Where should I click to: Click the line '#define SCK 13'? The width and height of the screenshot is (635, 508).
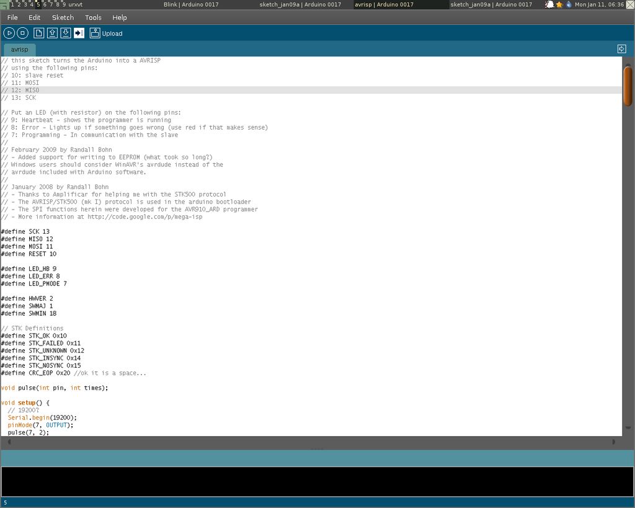click(25, 232)
